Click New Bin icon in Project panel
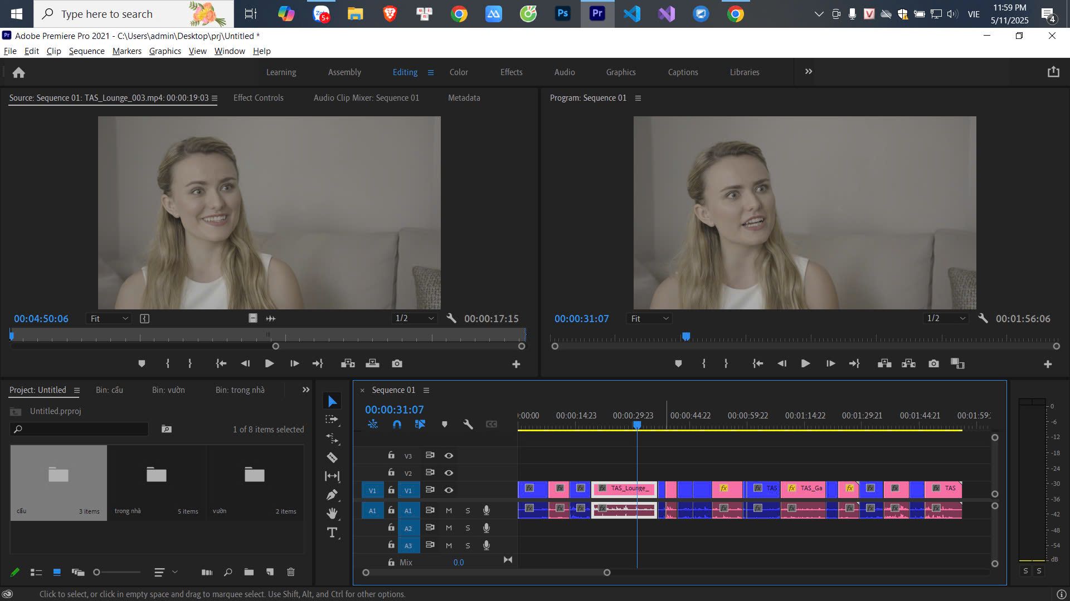Screen dimensions: 1070x601 coord(249,572)
